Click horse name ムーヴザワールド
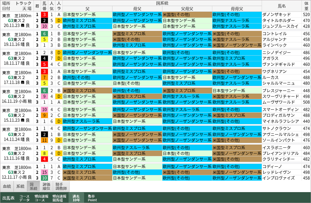Viewport: 311px width, 203px height. (x=278, y=102)
